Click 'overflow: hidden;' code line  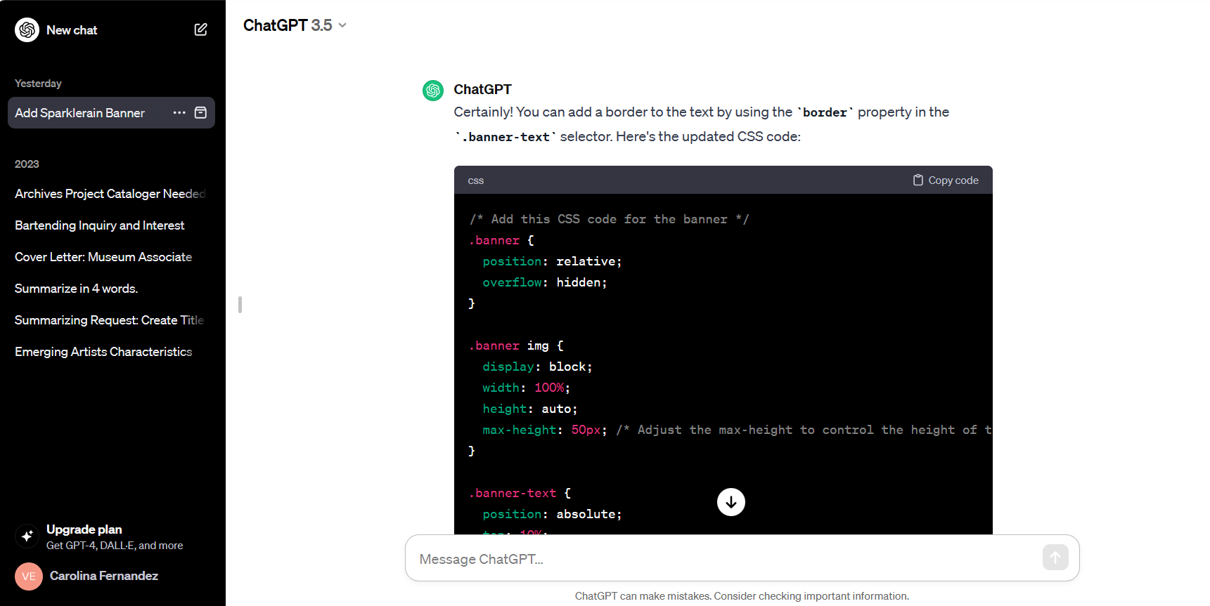tap(545, 282)
